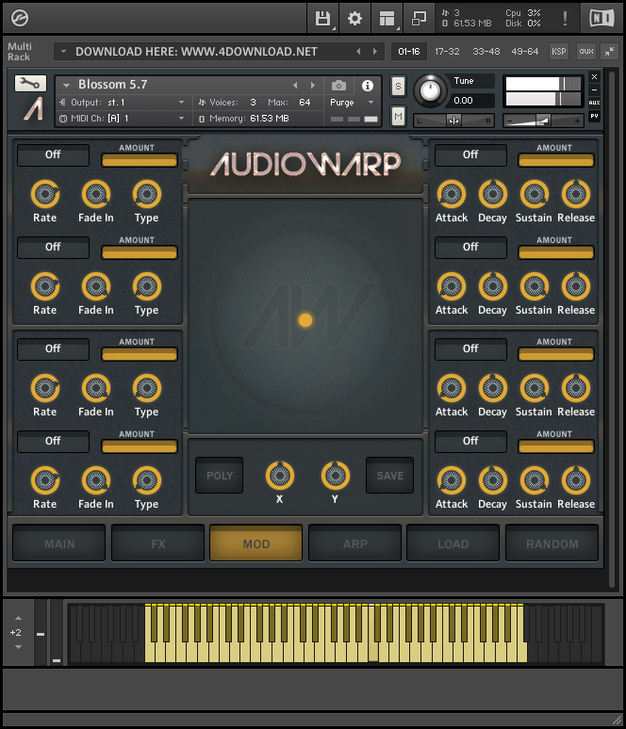Click the X modulation knob
Image resolution: width=626 pixels, height=729 pixels.
(280, 475)
